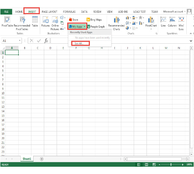Open the PAGE LAYOUT tab
The width and height of the screenshot is (194, 174).
pos(49,12)
